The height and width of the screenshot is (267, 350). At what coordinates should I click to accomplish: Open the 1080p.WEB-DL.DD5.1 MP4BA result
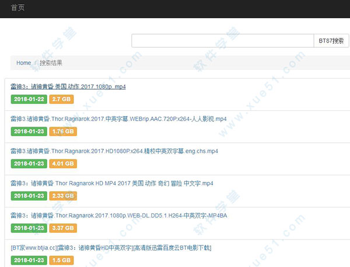(118, 215)
